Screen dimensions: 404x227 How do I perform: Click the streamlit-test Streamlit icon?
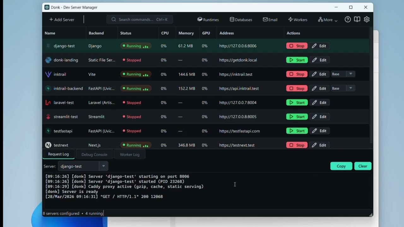coord(48,117)
